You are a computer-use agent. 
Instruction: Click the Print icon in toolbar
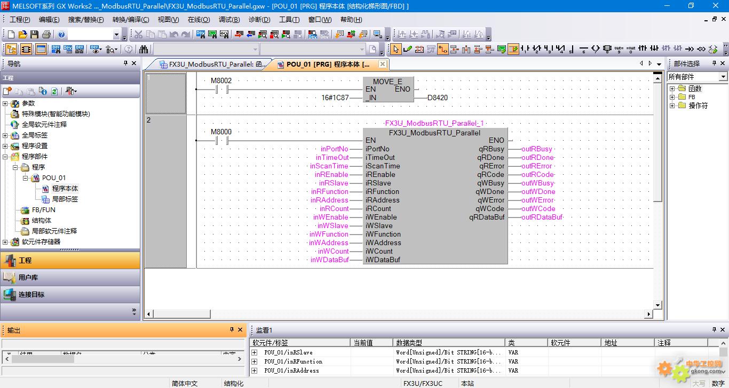[x=46, y=35]
